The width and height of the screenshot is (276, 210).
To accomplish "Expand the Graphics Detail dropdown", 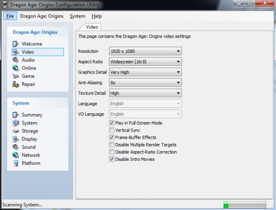I will [145, 72].
